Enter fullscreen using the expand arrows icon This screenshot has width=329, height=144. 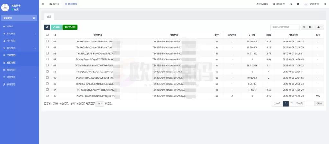pos(298,4)
